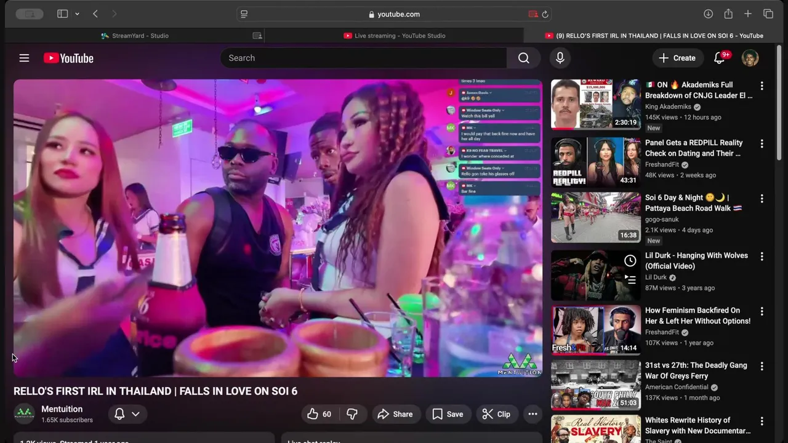Add Lil Durk video to Watch later
The image size is (788, 443).
tap(630, 261)
